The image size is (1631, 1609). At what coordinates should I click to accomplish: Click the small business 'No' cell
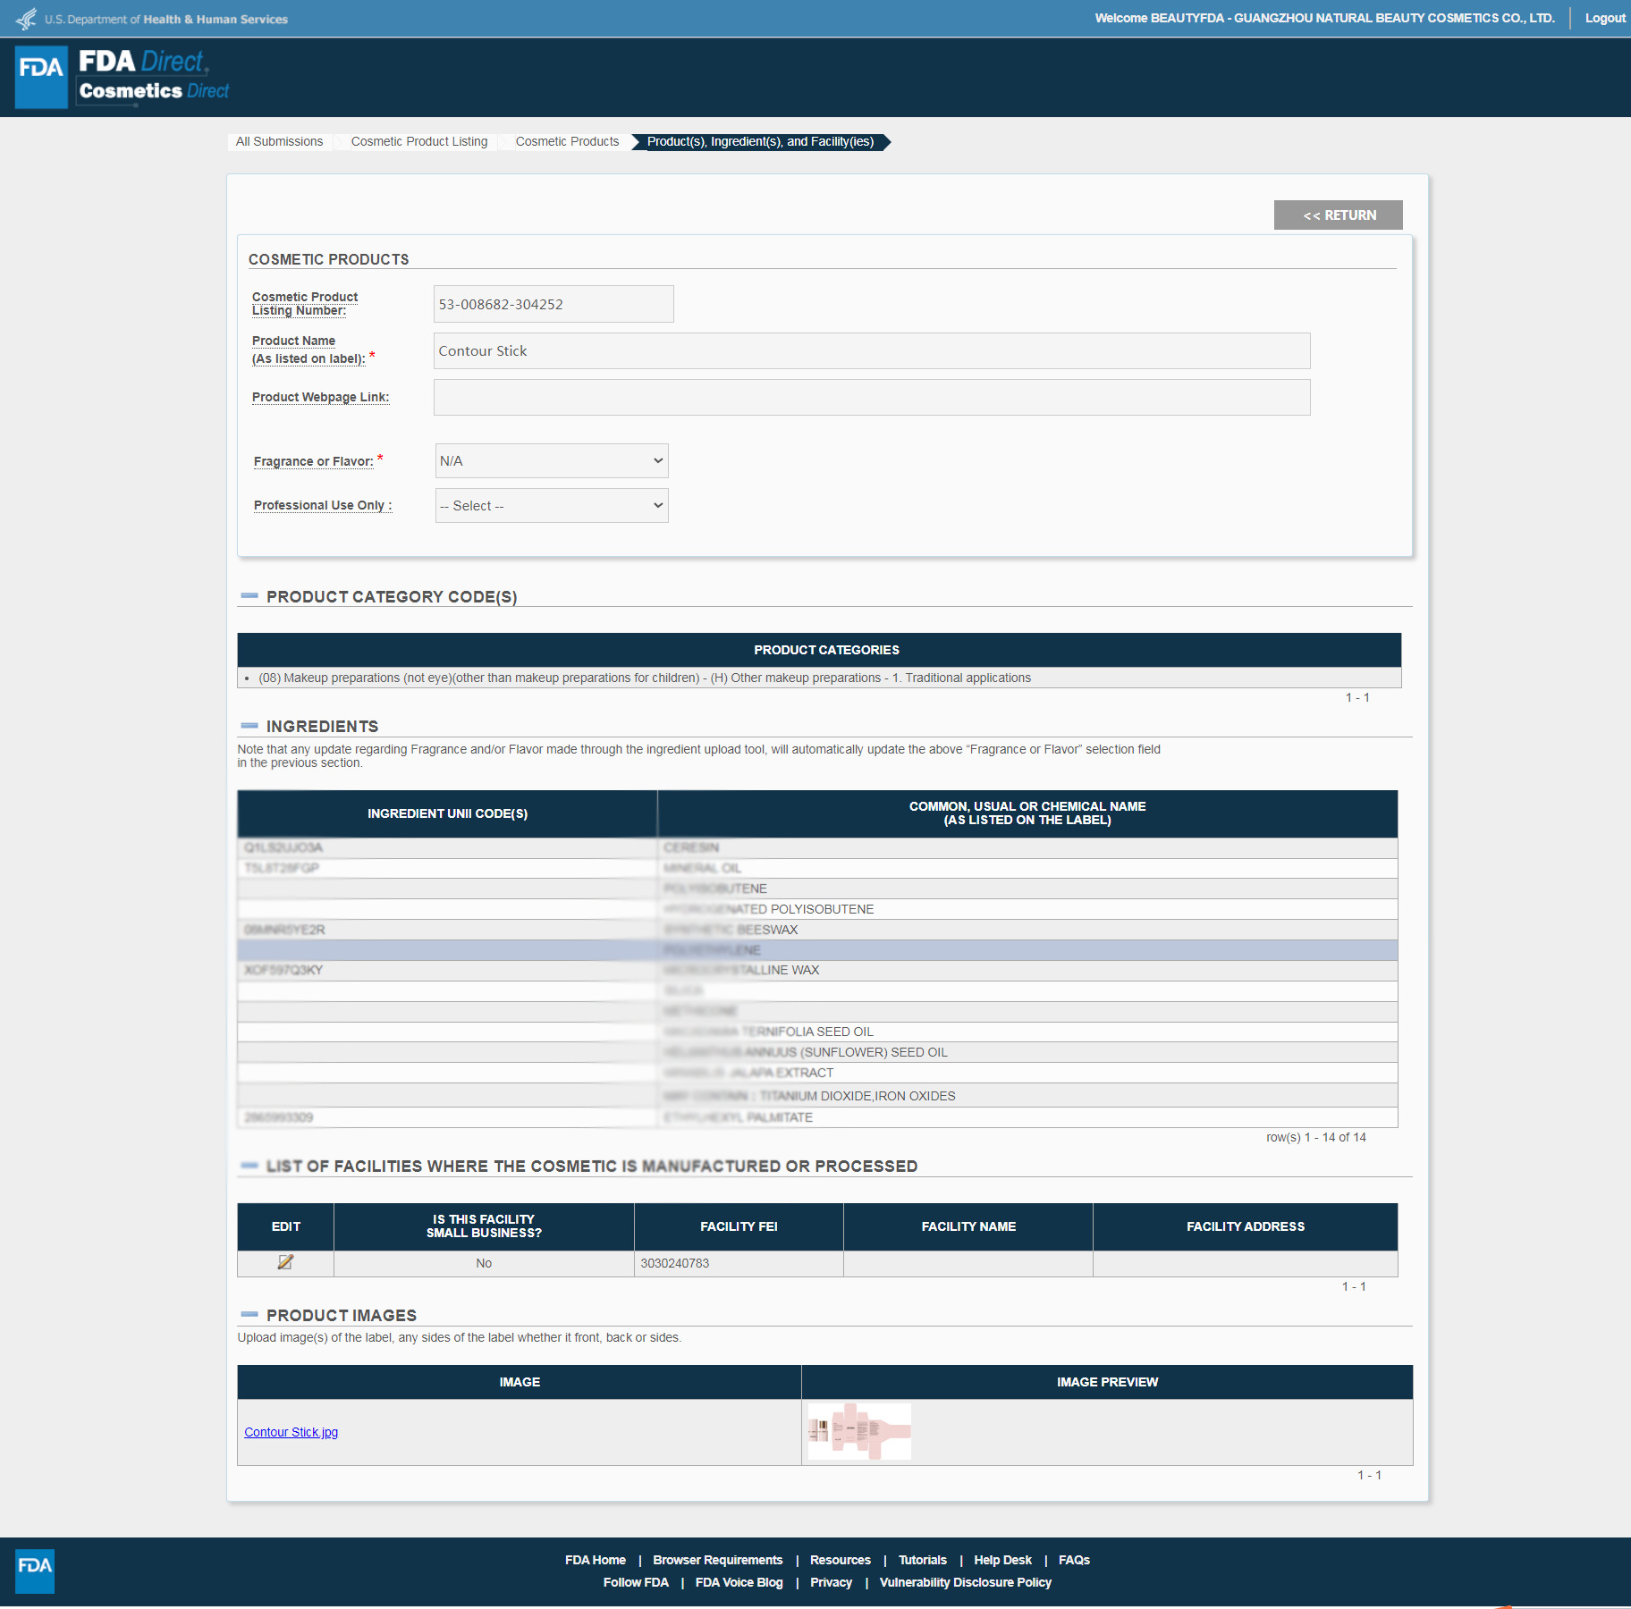[x=484, y=1263]
